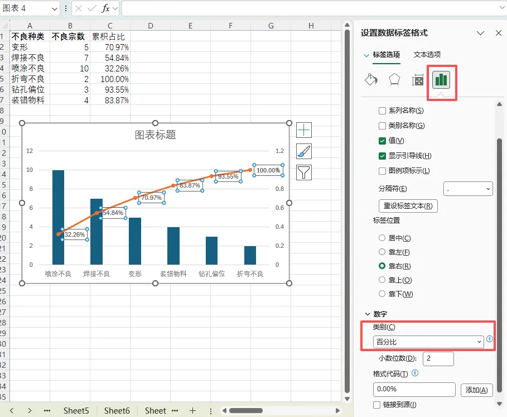Click the Chart Elements plus button
The width and height of the screenshot is (507, 417).
[303, 130]
